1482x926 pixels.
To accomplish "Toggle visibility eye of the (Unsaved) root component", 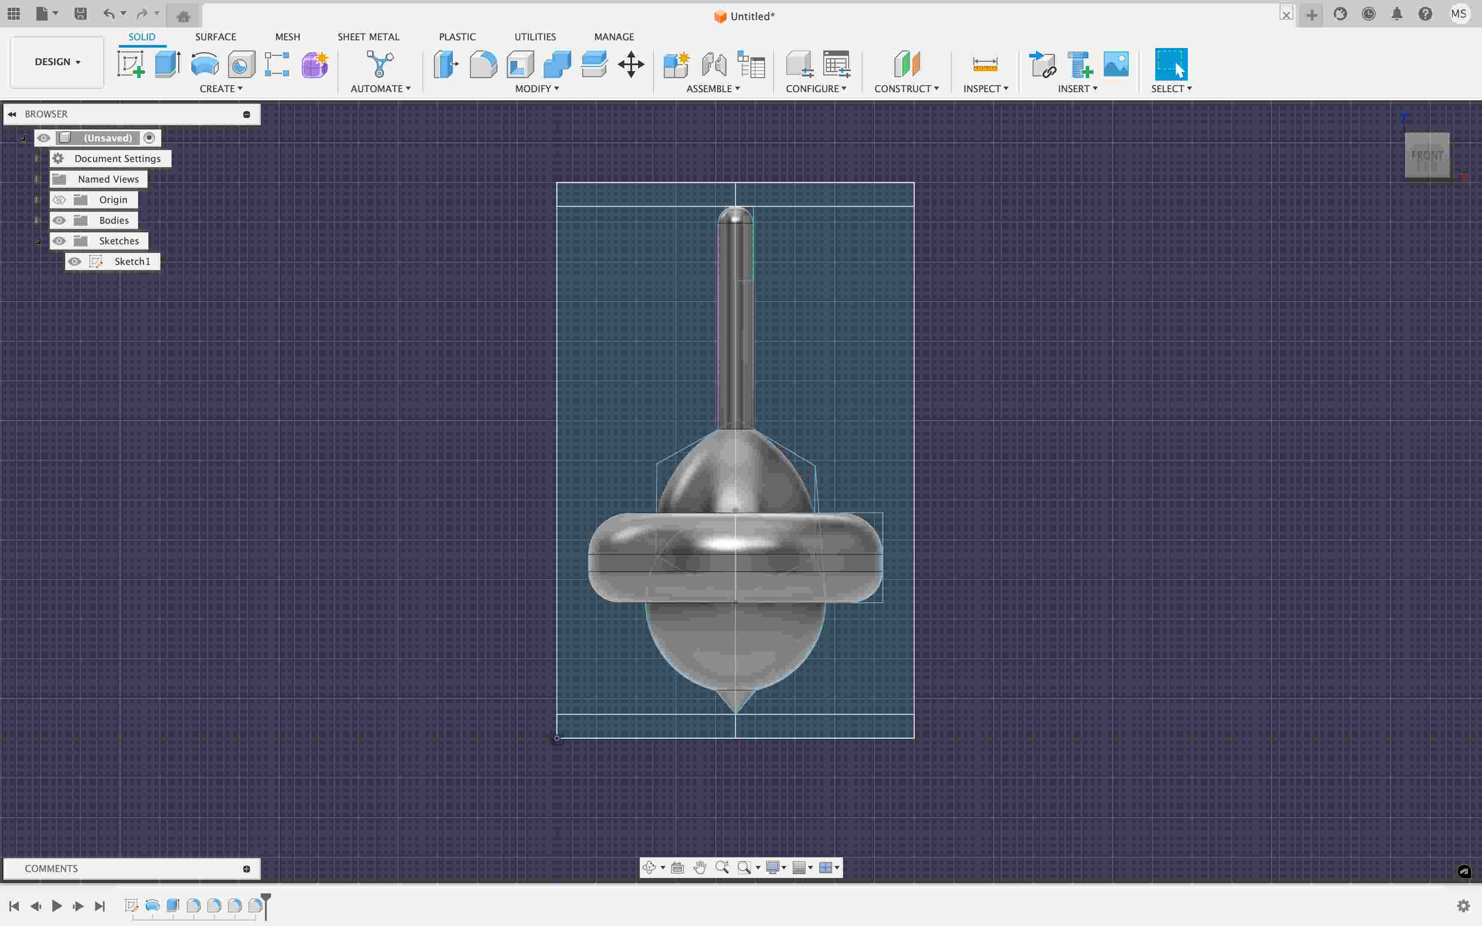I will coord(43,138).
